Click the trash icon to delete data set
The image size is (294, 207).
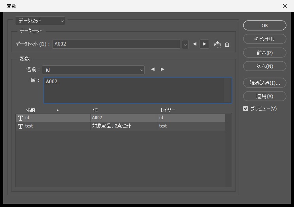(x=227, y=44)
